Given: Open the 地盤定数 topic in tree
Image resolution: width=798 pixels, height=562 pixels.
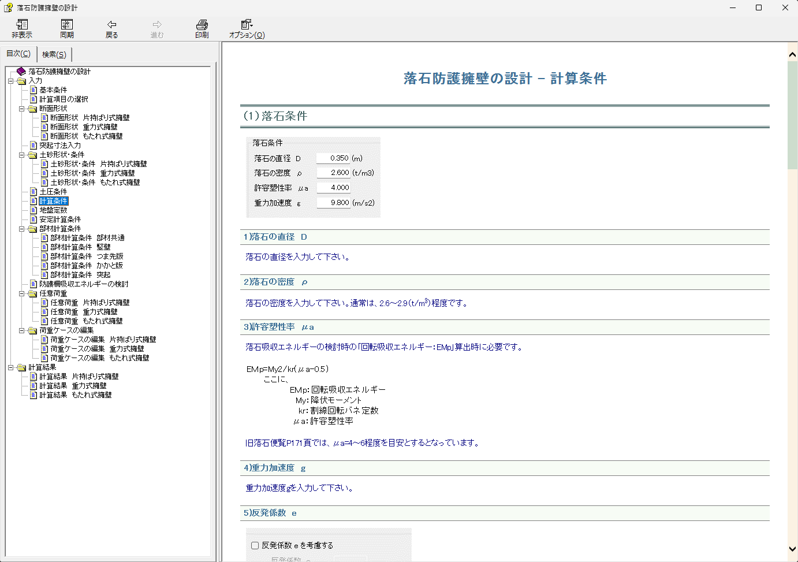Looking at the screenshot, I should pos(53,210).
